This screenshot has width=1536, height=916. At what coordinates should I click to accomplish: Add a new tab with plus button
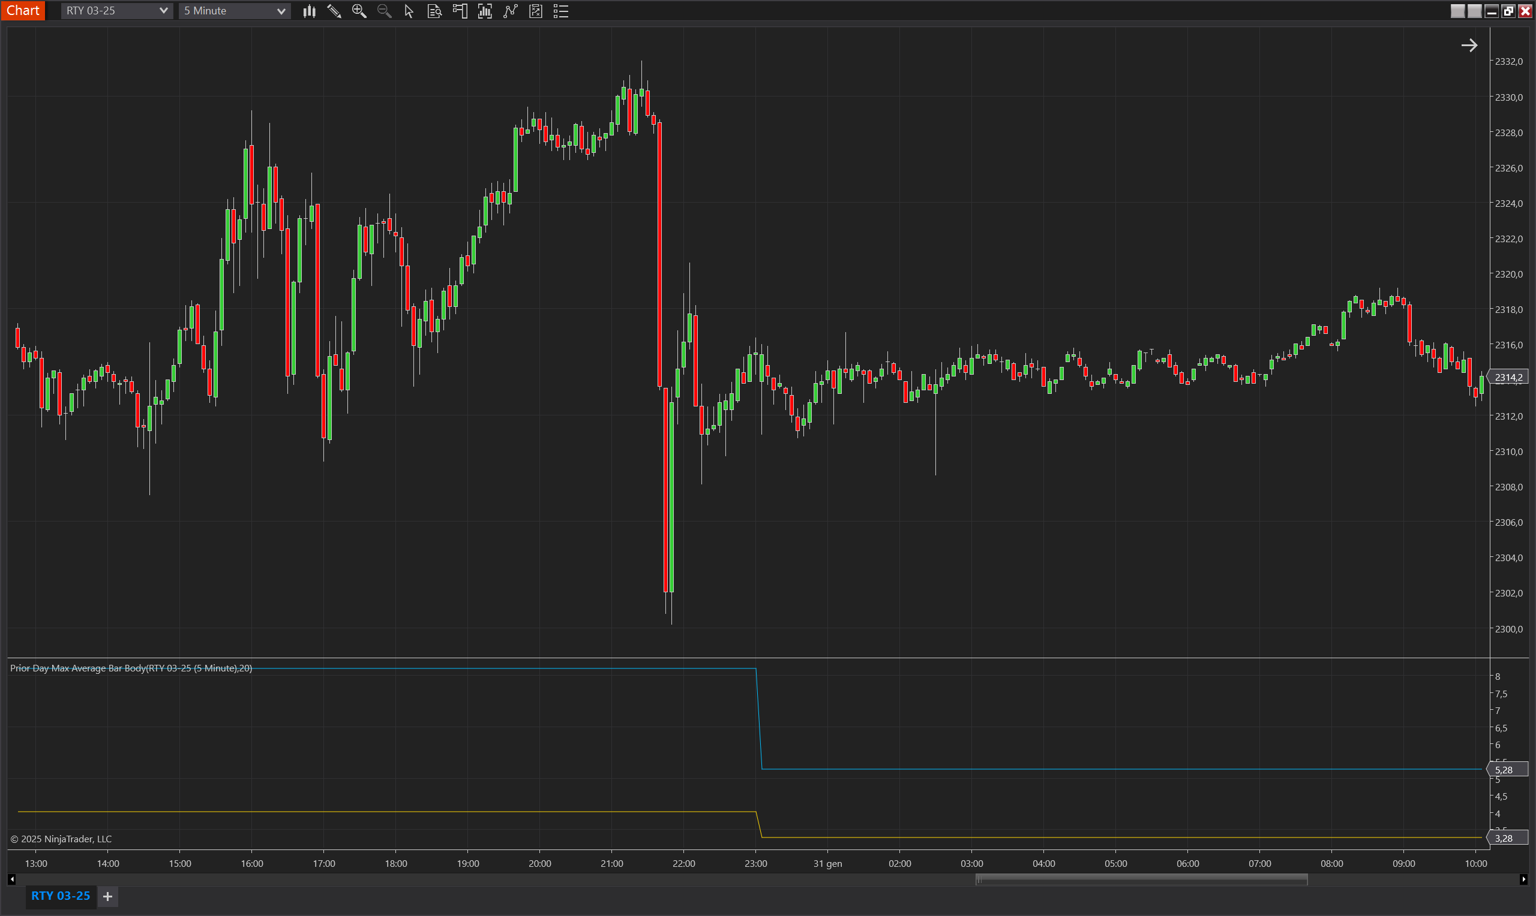tap(107, 896)
